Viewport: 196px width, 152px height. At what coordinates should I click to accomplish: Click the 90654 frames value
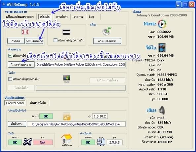(x=162, y=94)
